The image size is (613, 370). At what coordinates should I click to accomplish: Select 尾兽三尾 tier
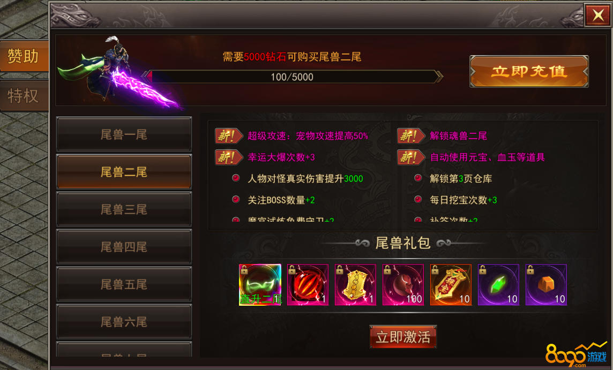click(x=124, y=209)
